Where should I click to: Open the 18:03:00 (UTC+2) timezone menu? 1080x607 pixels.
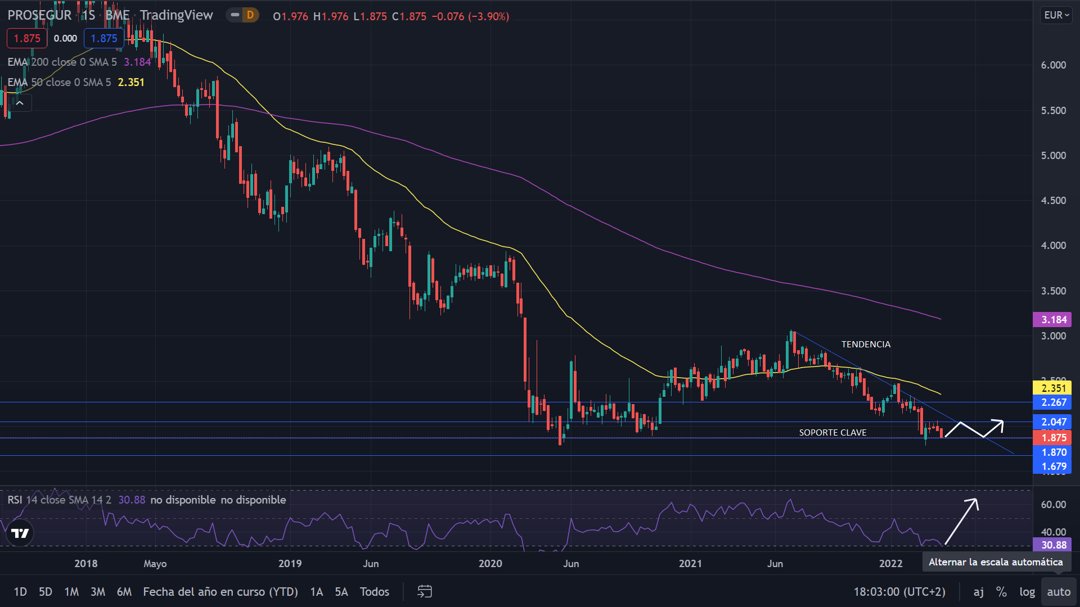tap(899, 591)
